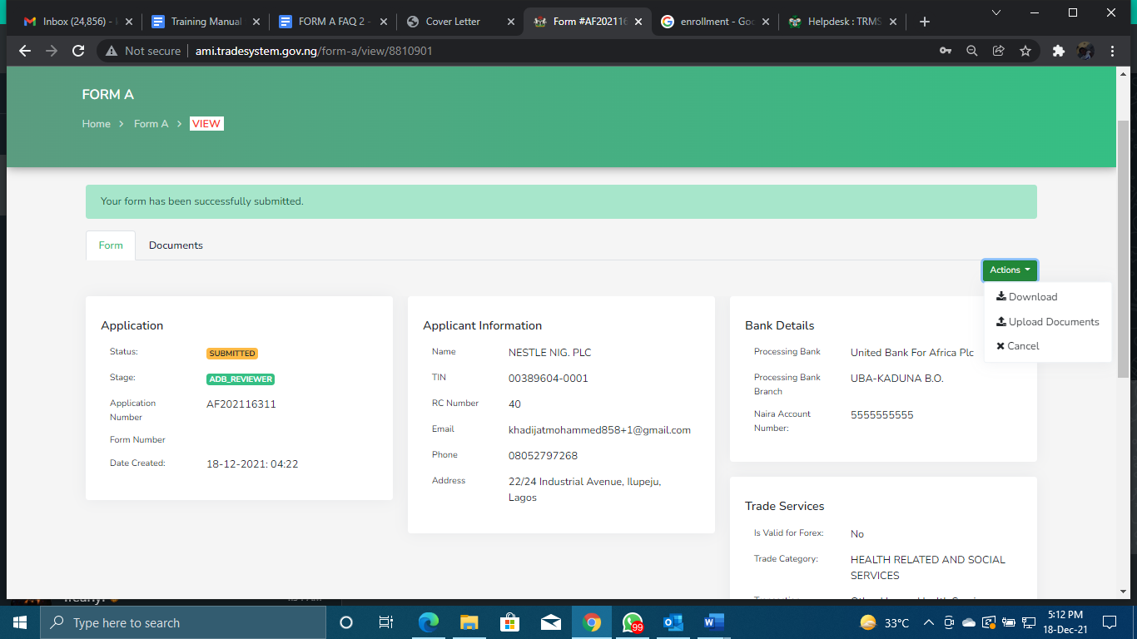Open the Windows Start menu

coord(19,622)
